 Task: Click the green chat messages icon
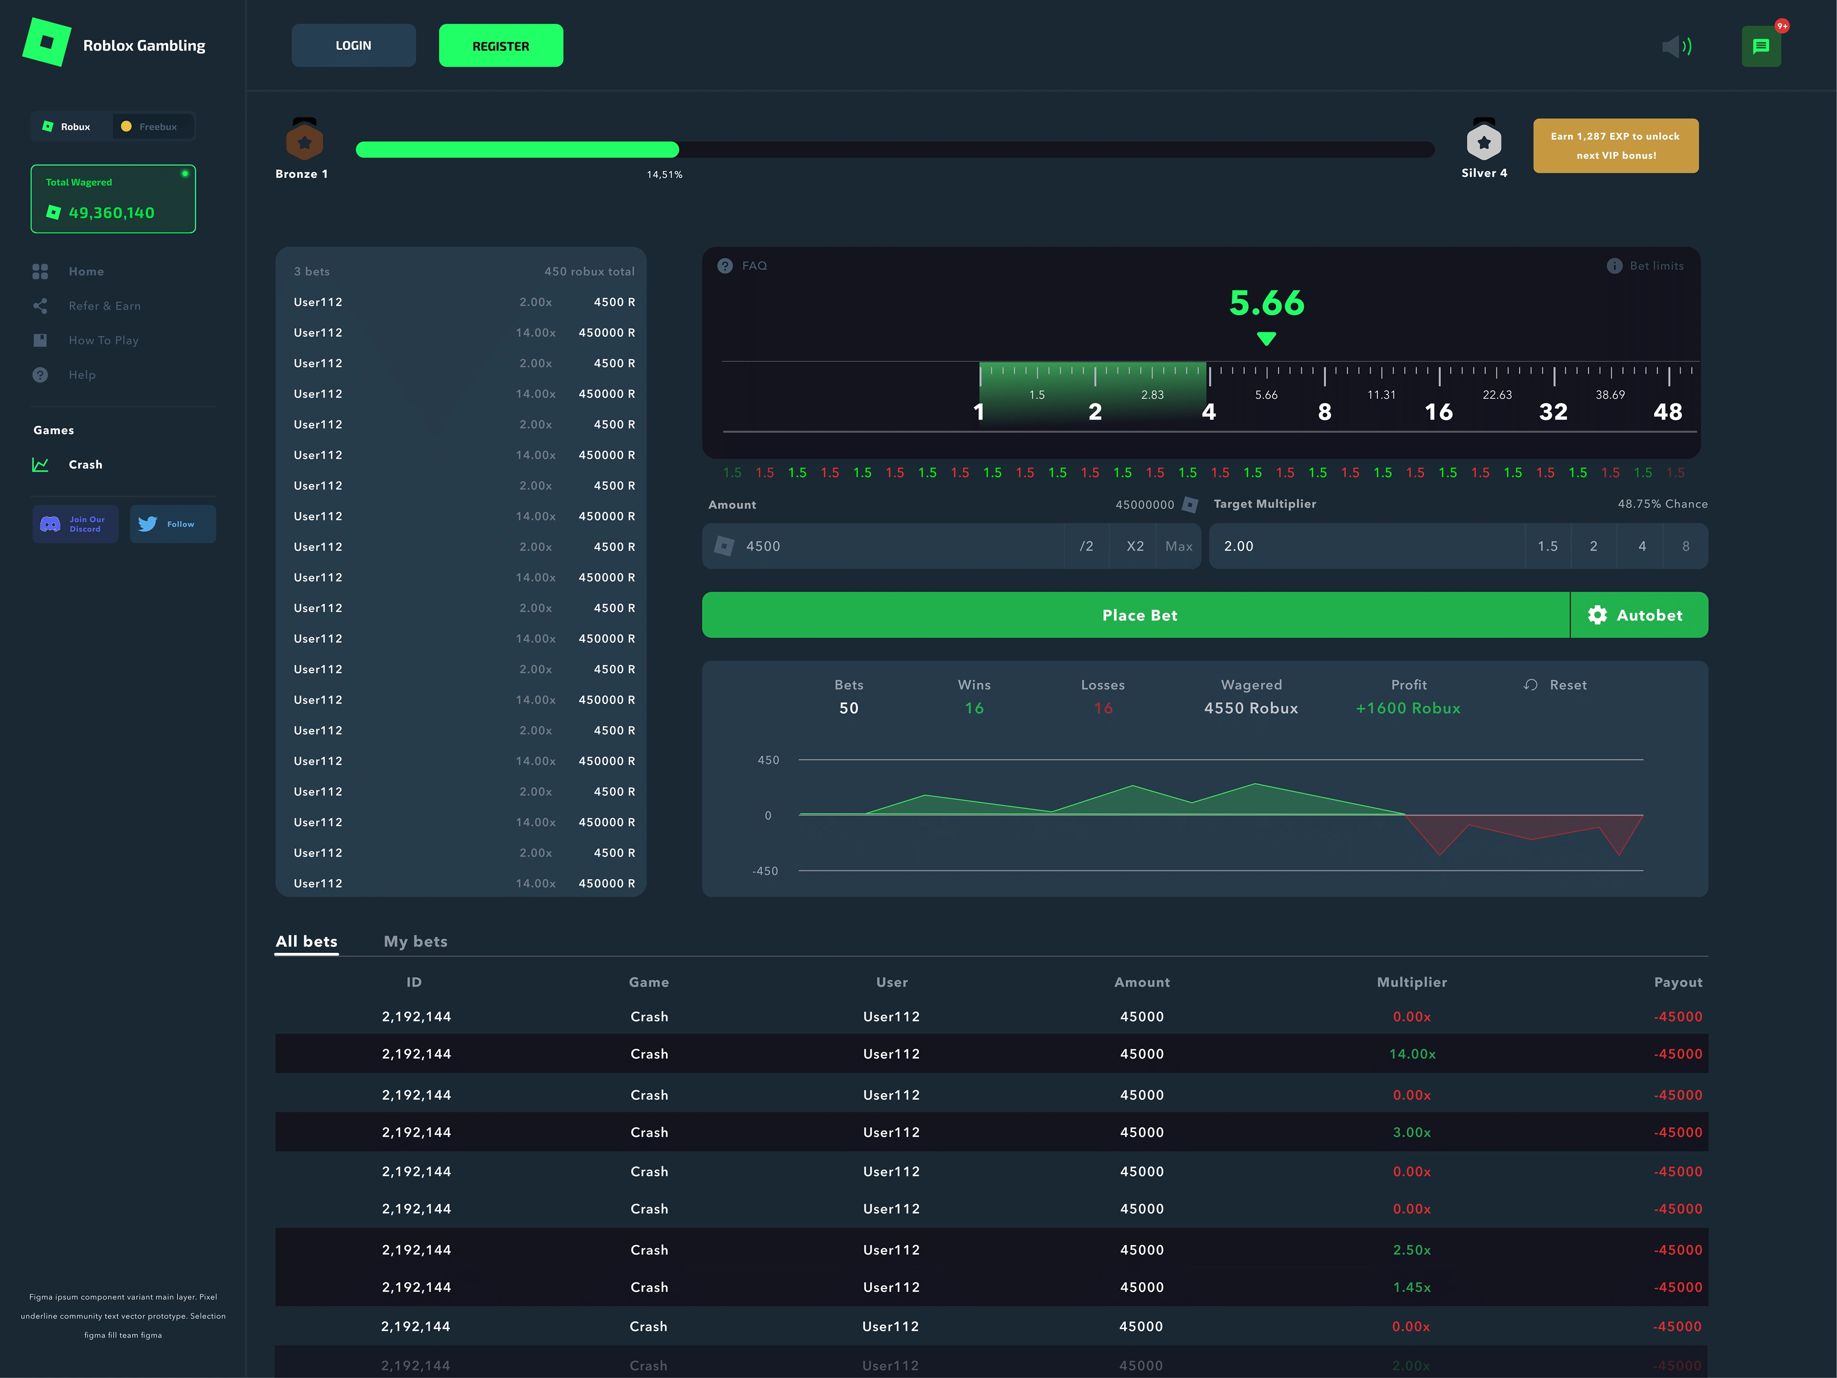coord(1760,46)
